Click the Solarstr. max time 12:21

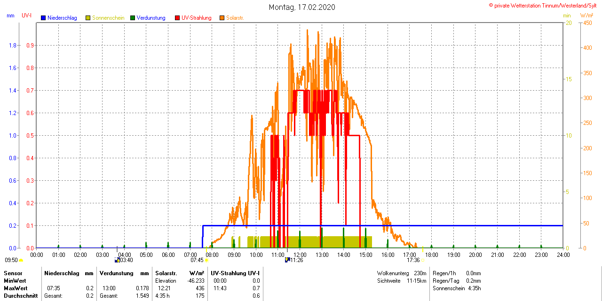coord(165,288)
